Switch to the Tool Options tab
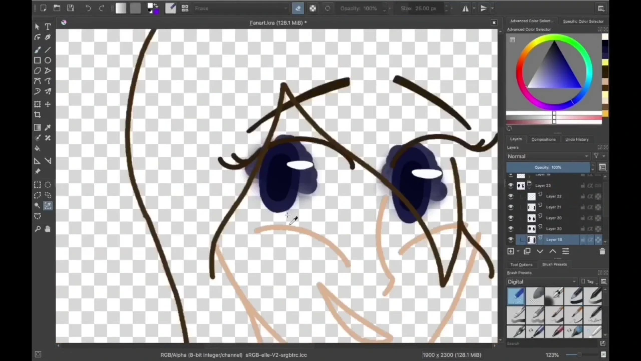 point(521,264)
